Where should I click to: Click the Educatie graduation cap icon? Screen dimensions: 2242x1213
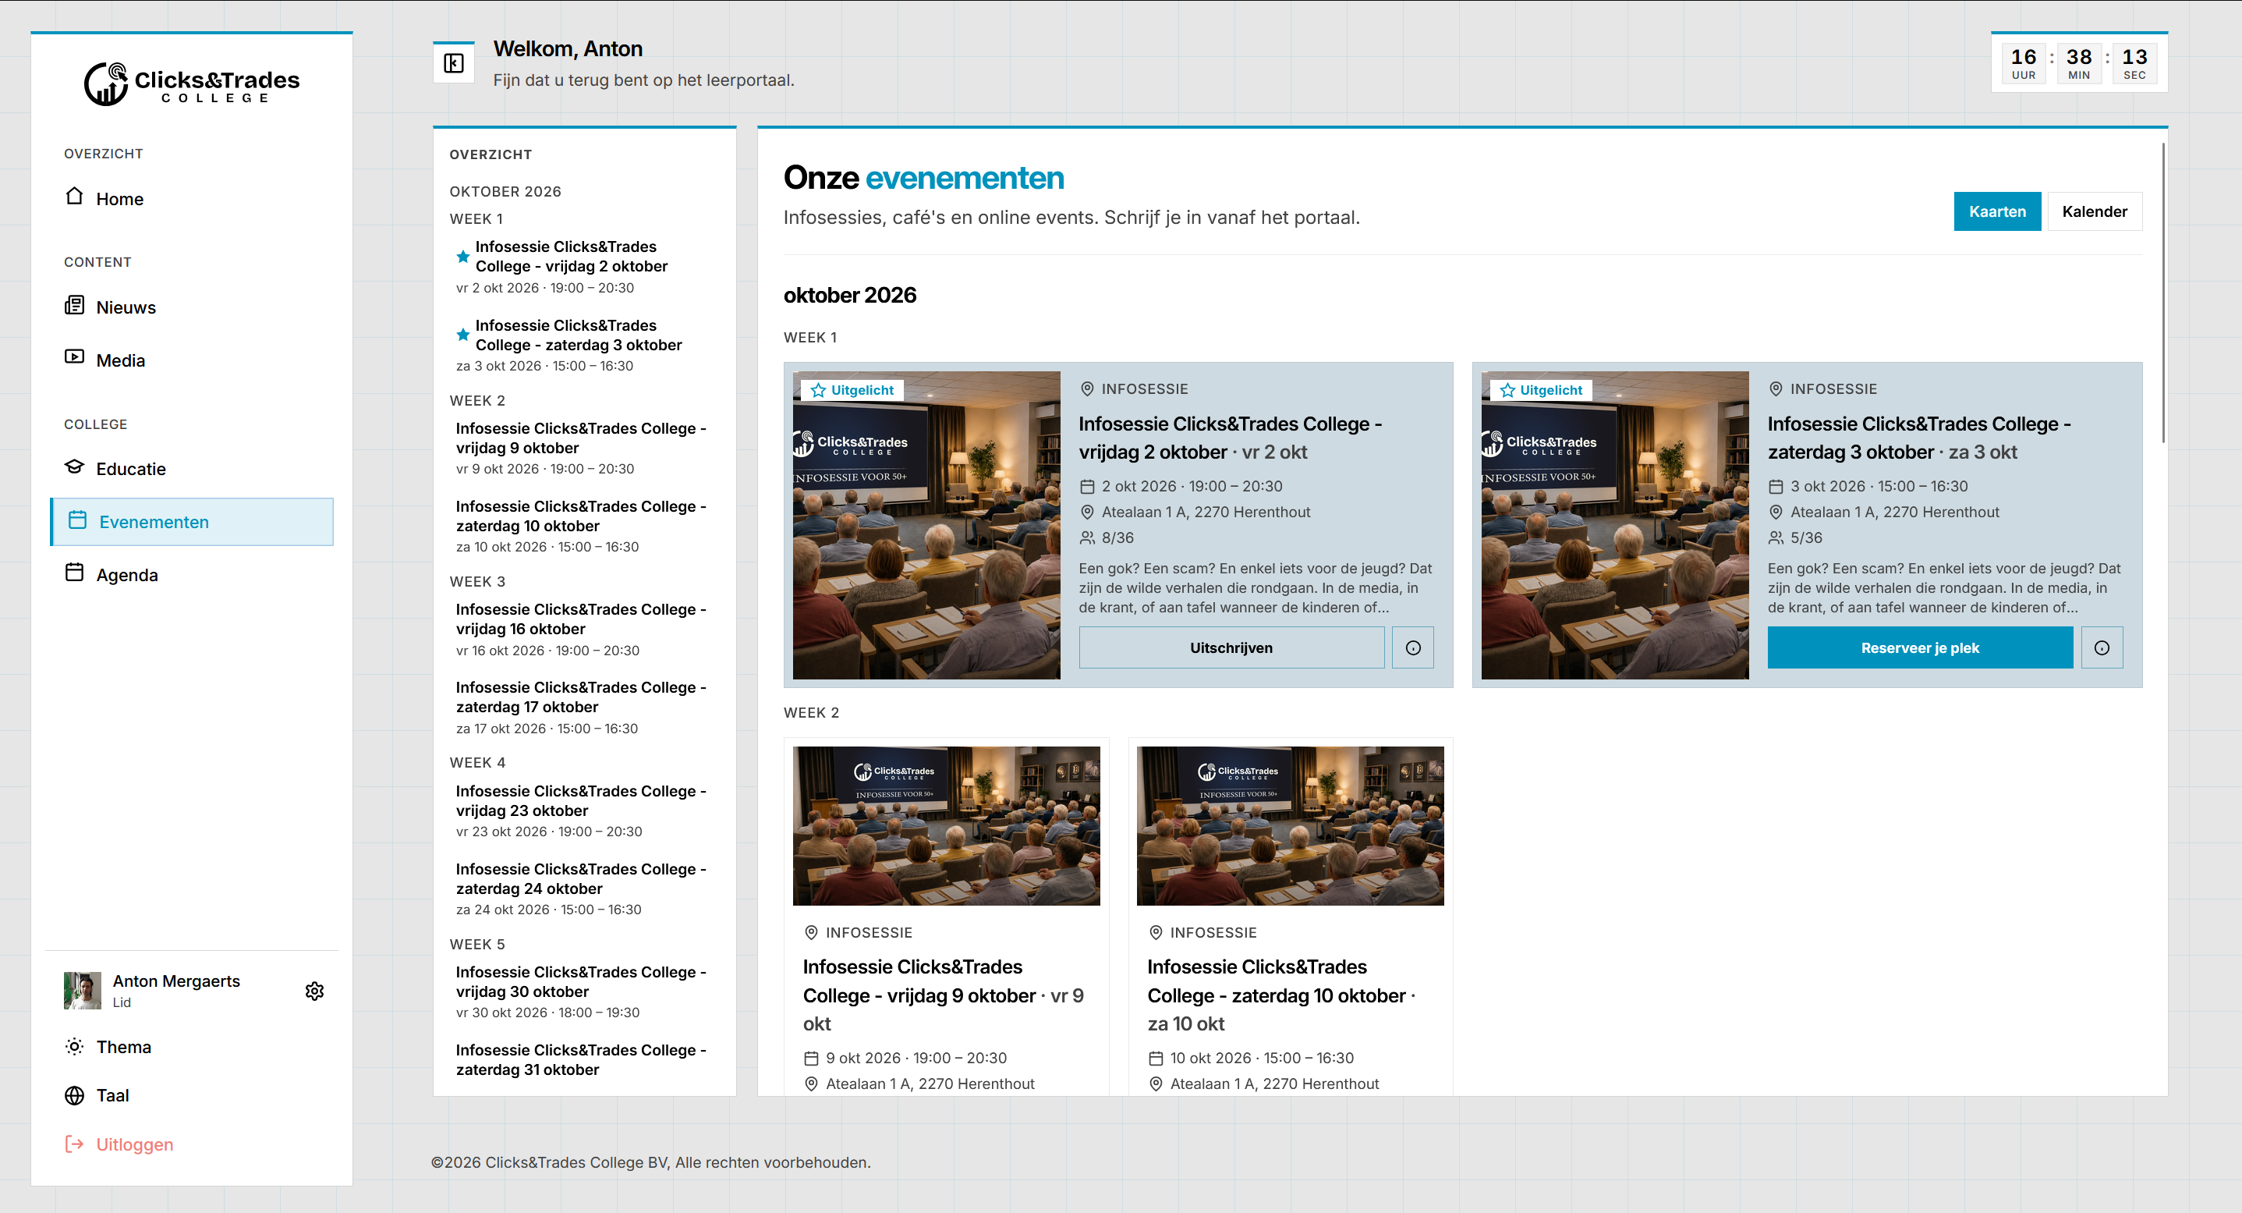tap(75, 466)
